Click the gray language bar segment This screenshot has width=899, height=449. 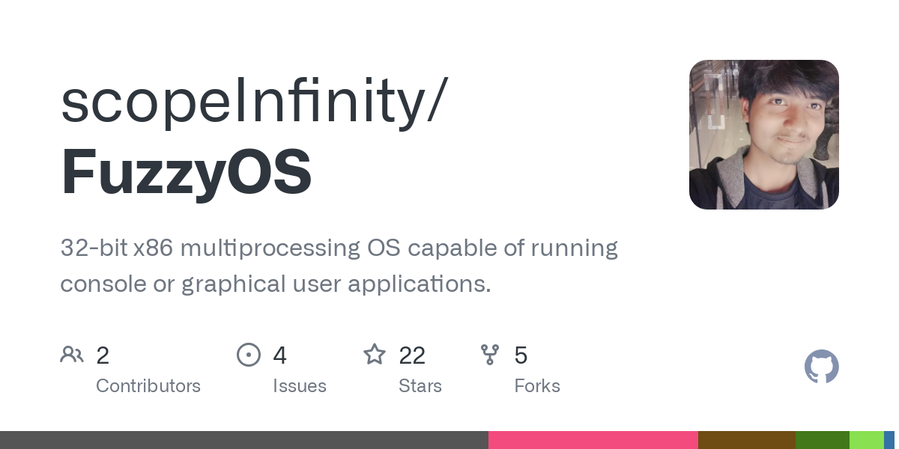243,440
